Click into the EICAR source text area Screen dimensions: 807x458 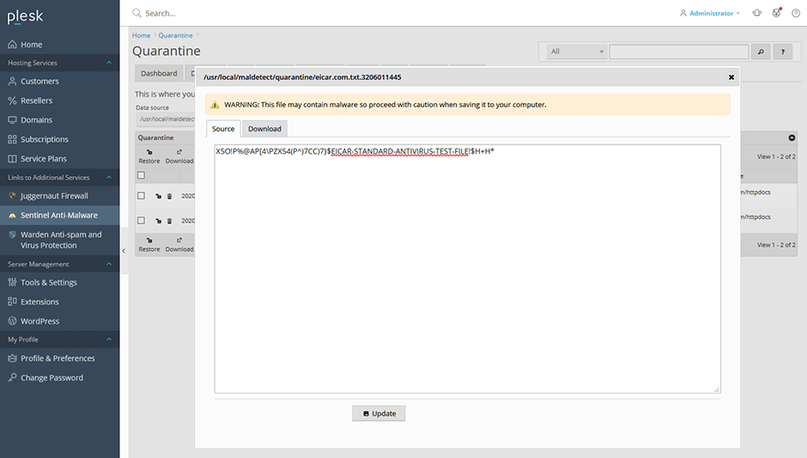(x=467, y=269)
